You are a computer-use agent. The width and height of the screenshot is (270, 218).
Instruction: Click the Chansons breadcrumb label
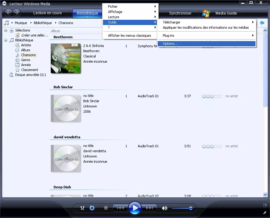[x=66, y=23]
